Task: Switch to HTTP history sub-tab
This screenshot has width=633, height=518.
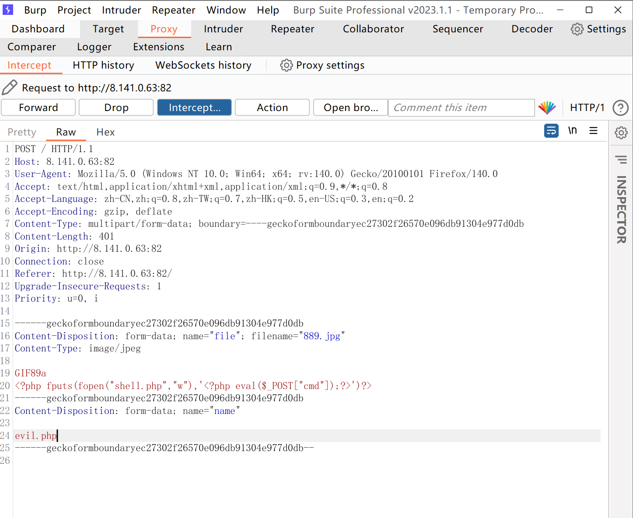Action: (103, 65)
